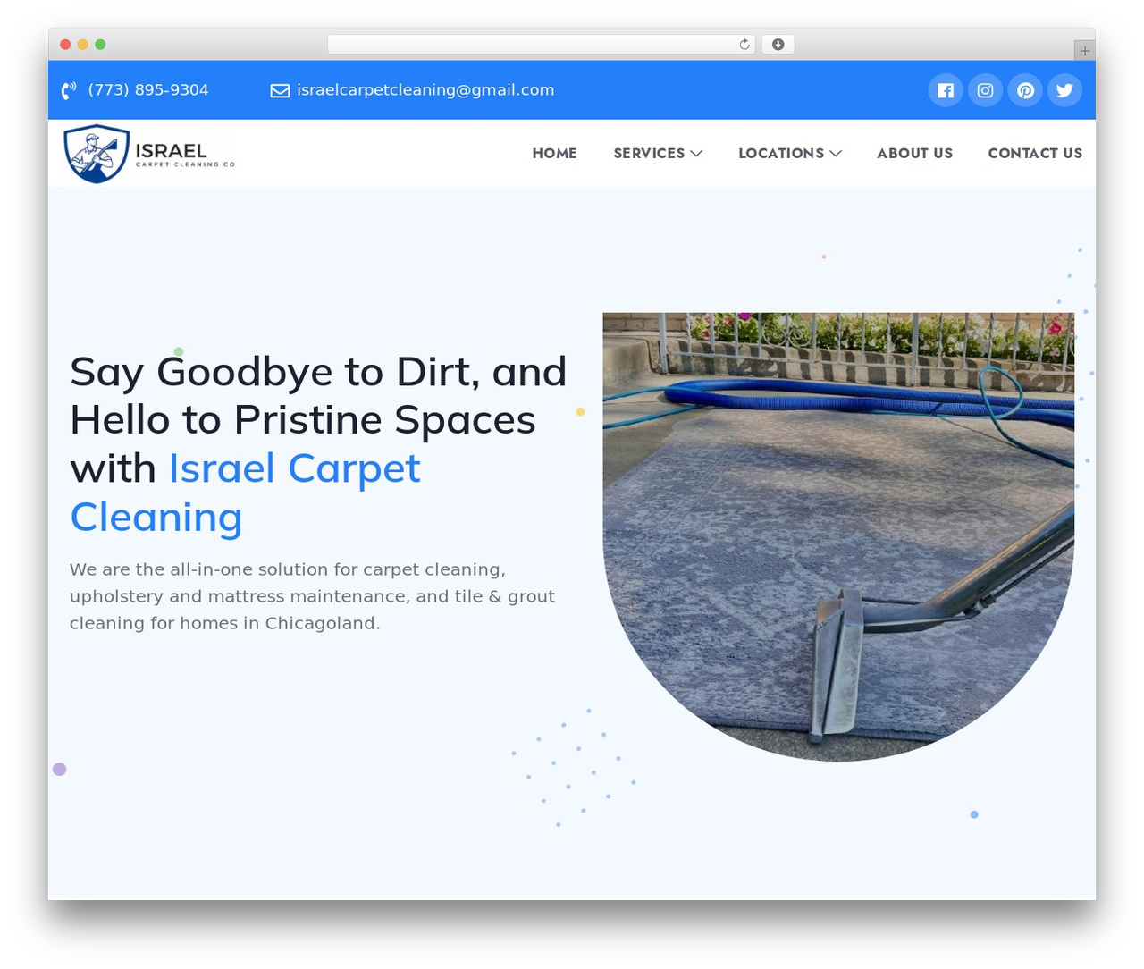Close the browser window red button
The height and width of the screenshot is (969, 1144).
click(65, 45)
